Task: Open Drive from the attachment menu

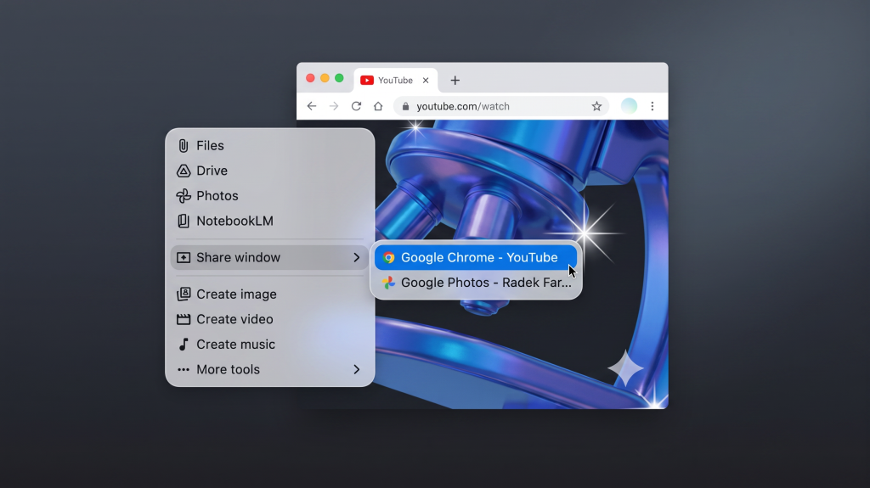Action: (x=212, y=171)
